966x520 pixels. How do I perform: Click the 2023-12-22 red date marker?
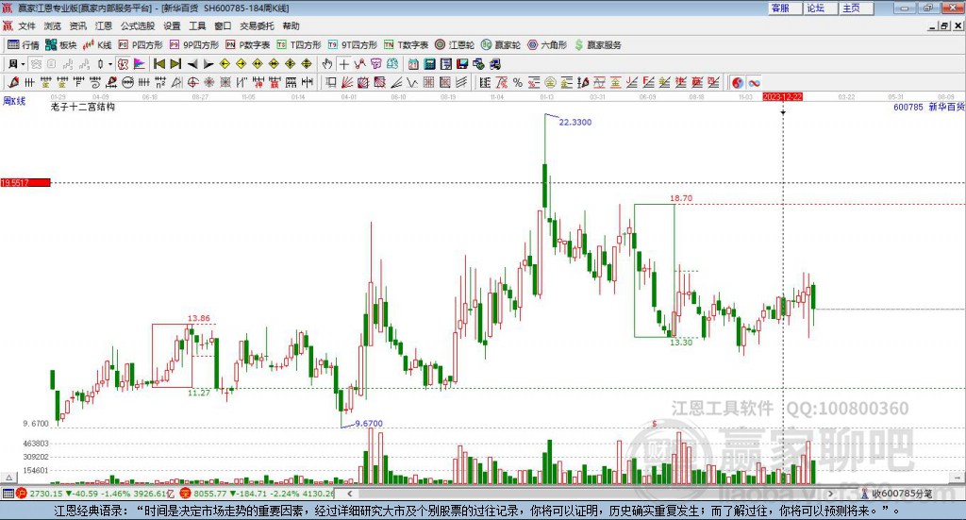[782, 96]
